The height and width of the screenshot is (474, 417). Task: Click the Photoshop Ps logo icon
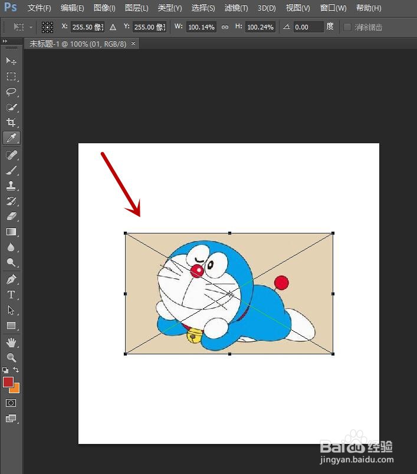[x=11, y=7]
